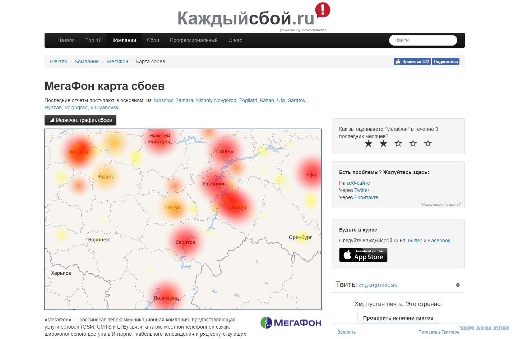Image resolution: width=518 pixels, height=339 pixels.
Task: Open the Профессиональный menu item
Action: [194, 40]
